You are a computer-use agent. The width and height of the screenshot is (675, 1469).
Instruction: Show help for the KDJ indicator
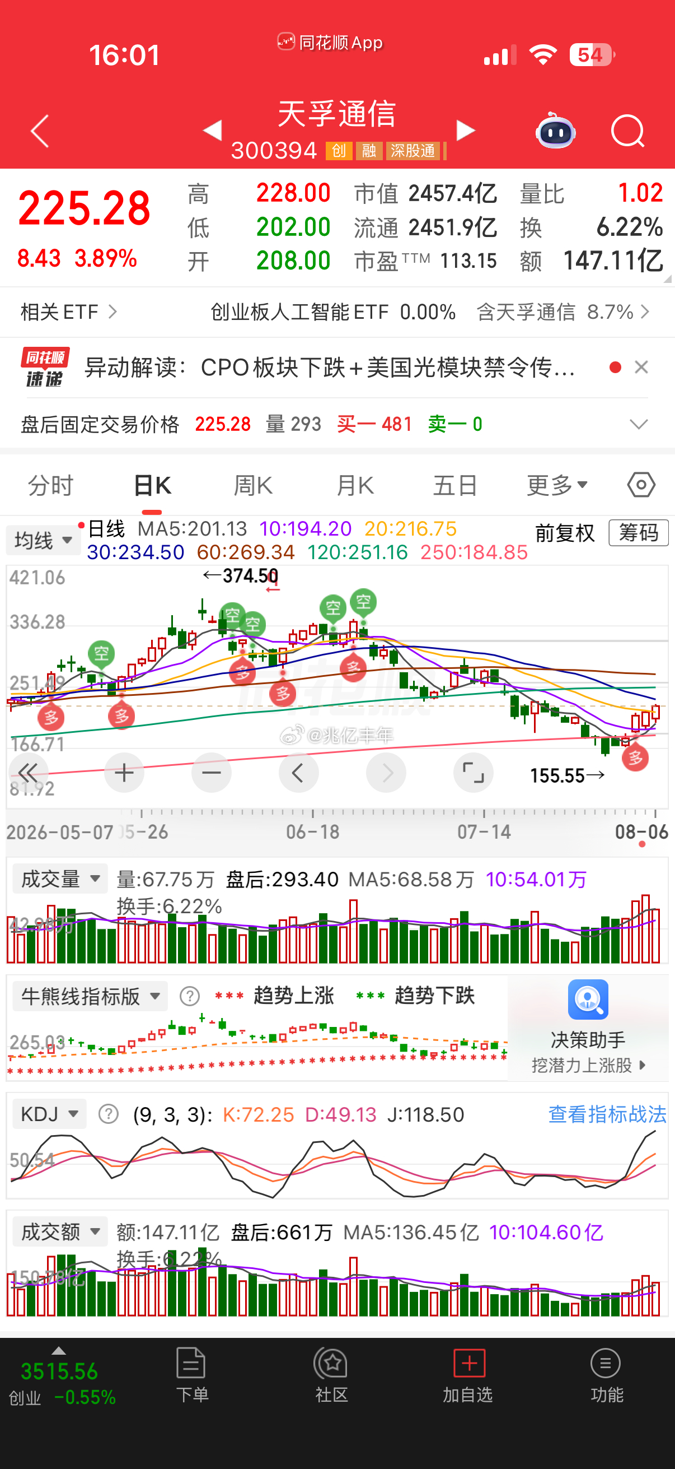tap(108, 1114)
